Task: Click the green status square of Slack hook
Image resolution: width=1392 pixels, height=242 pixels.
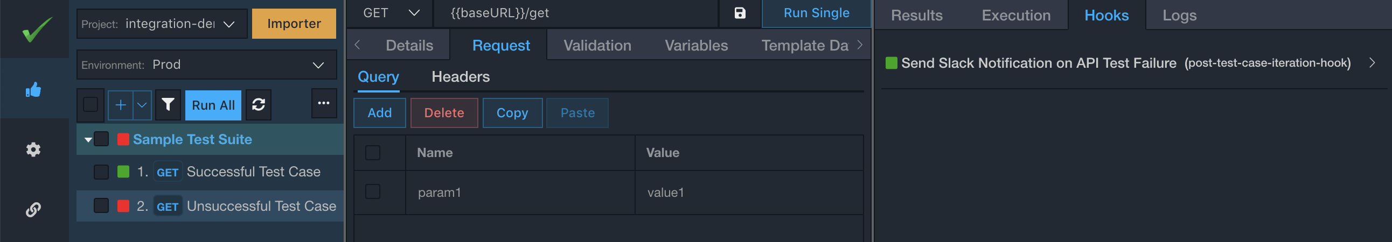Action: tap(891, 63)
